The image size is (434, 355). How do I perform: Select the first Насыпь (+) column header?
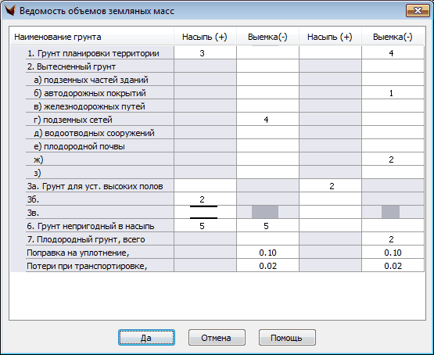(205, 37)
